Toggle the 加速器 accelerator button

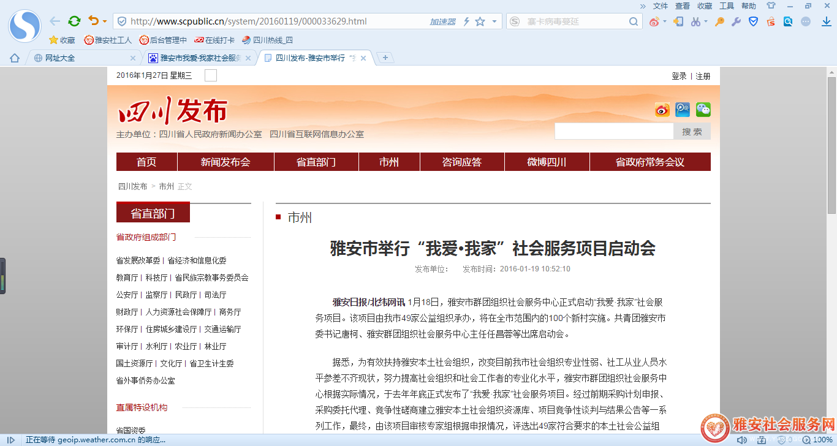pyautogui.click(x=442, y=21)
